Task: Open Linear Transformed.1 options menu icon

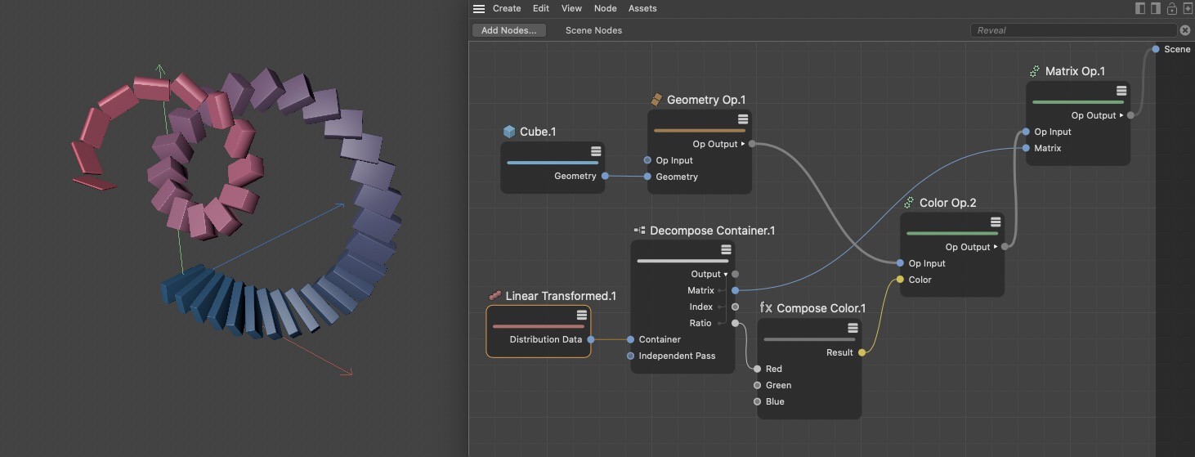Action: pyautogui.click(x=582, y=315)
